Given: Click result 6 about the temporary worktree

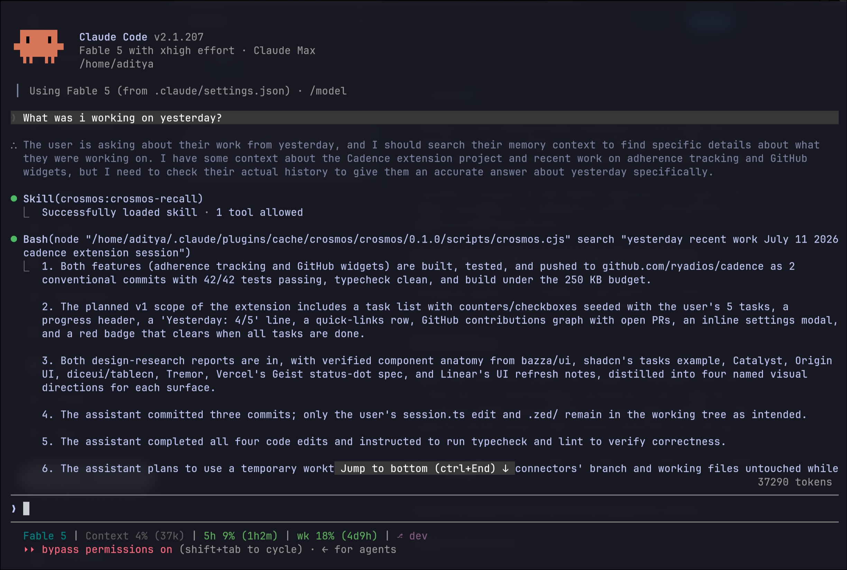Looking at the screenshot, I should [440, 468].
